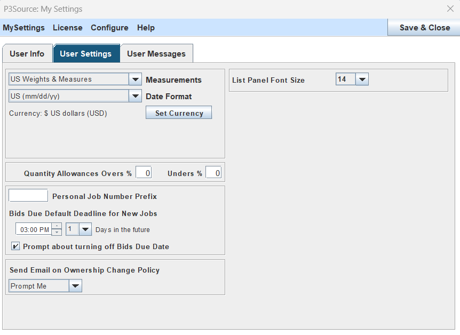Expand the days in the future dropdown
Image resolution: width=460 pixels, height=335 pixels.
click(85, 228)
